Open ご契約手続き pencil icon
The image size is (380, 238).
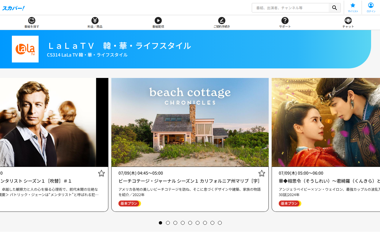(222, 21)
